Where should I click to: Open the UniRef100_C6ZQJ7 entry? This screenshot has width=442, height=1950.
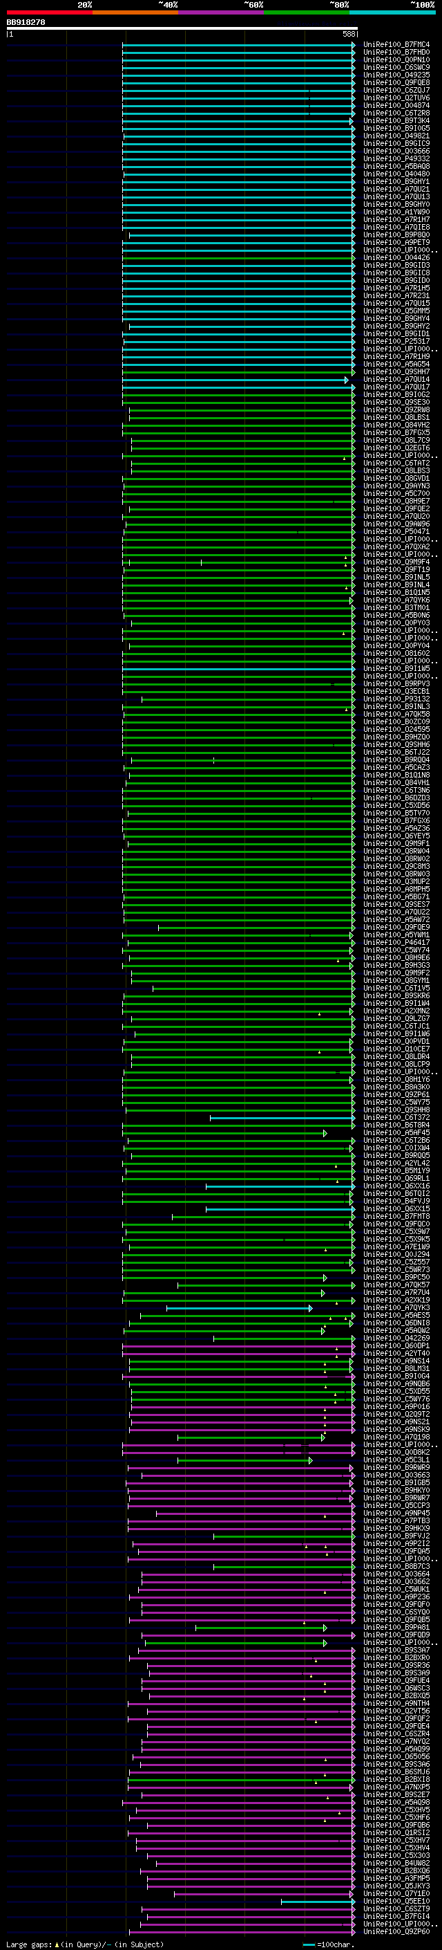pyautogui.click(x=396, y=90)
